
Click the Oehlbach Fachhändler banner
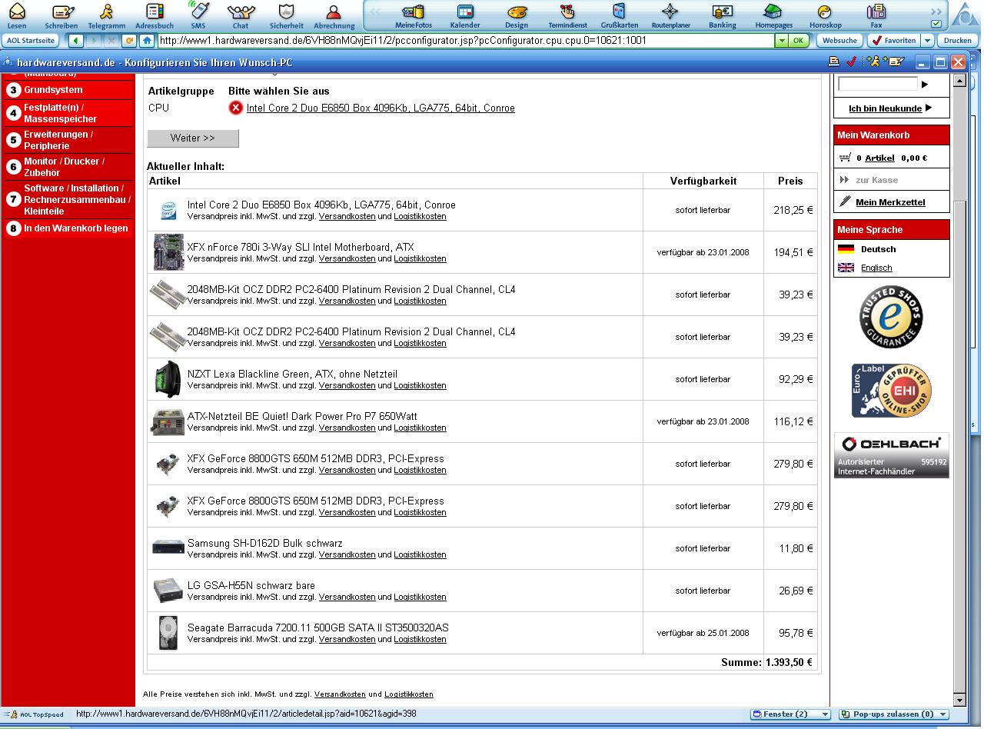point(892,455)
